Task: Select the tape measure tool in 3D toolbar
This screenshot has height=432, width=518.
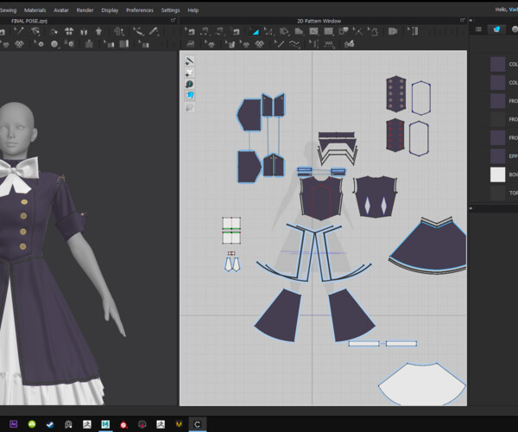Action: pos(154,31)
